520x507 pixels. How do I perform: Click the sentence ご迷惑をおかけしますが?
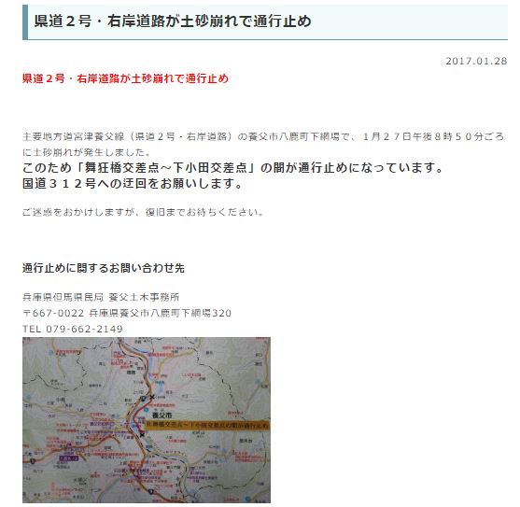tap(143, 212)
